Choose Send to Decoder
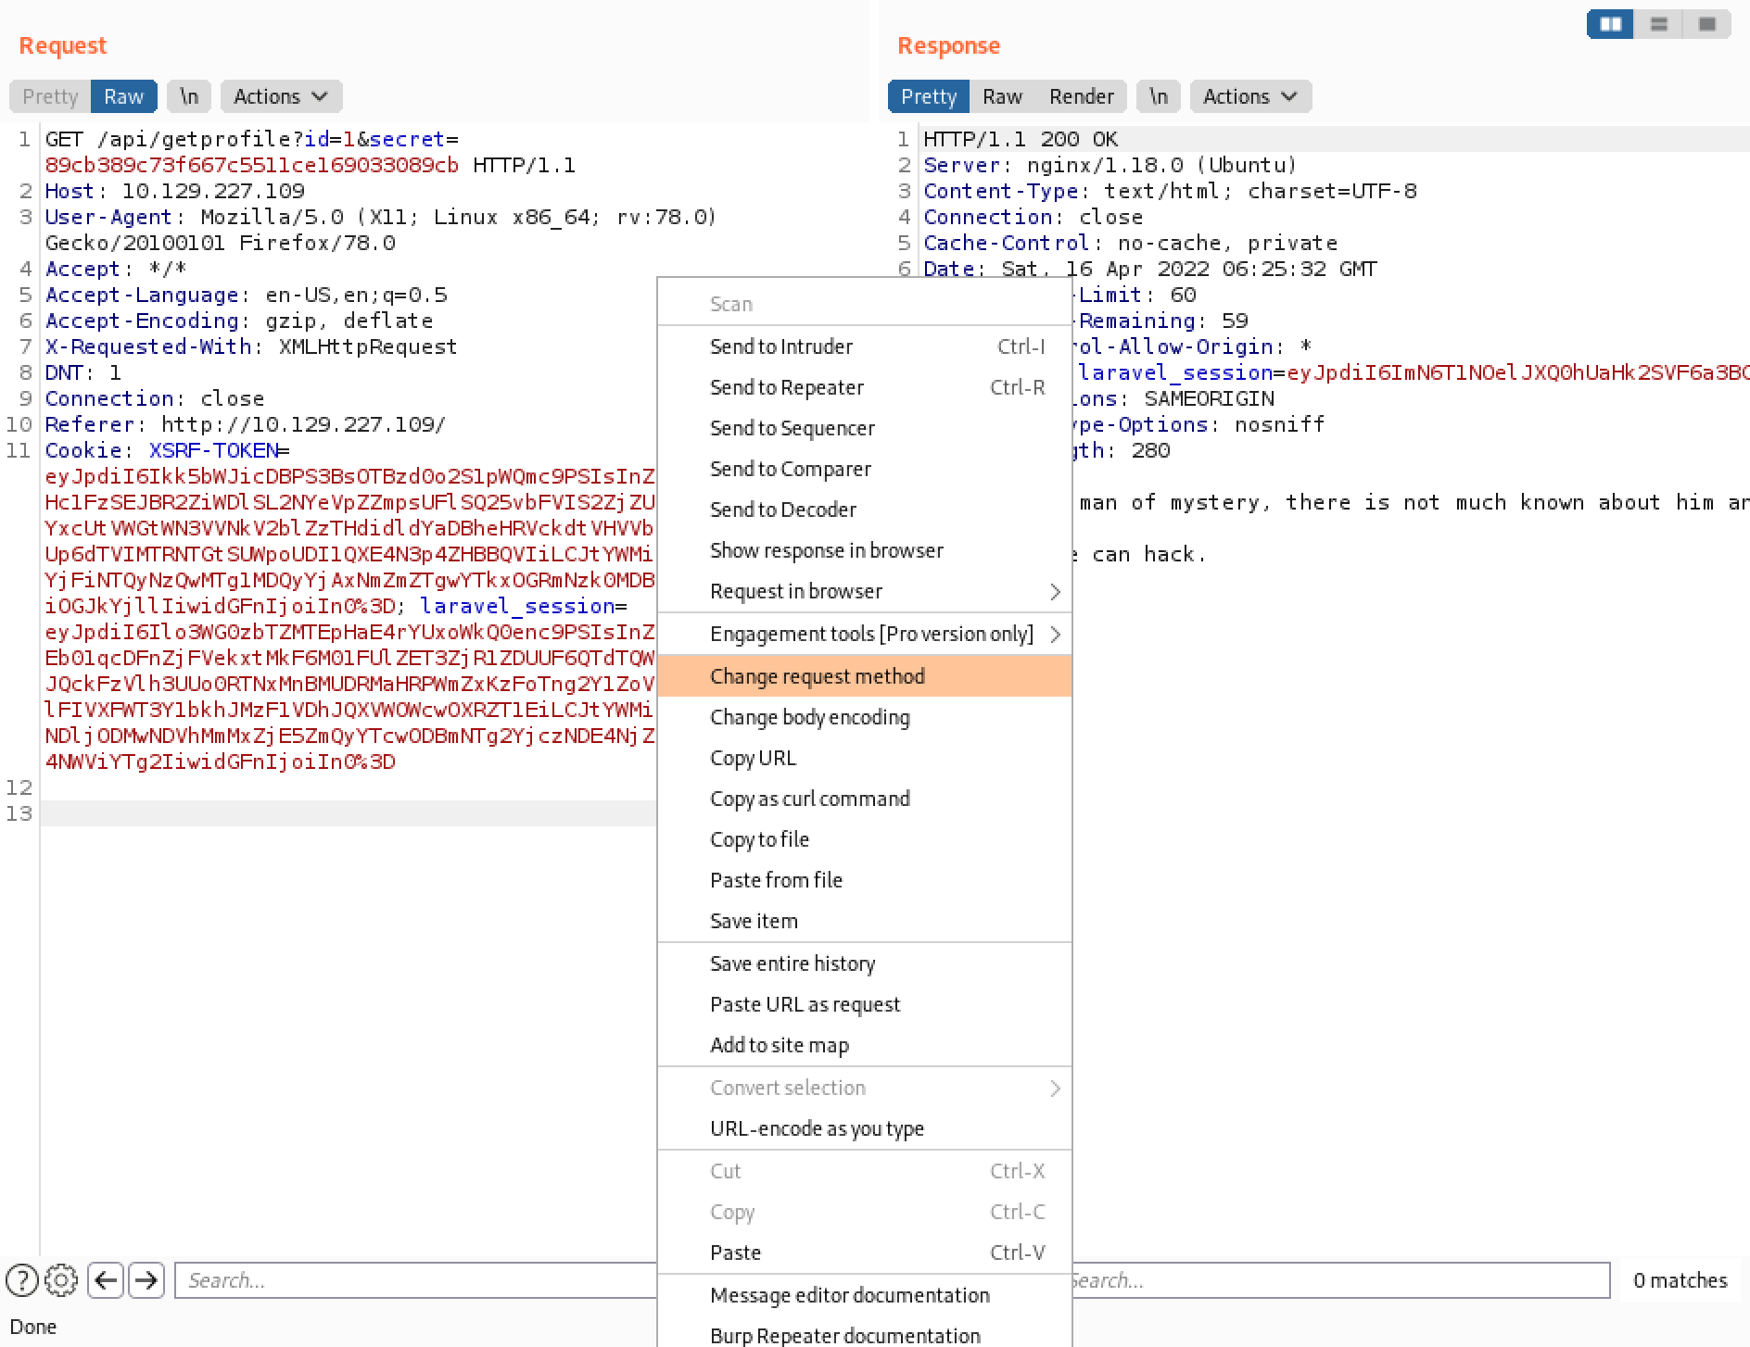 point(864,510)
